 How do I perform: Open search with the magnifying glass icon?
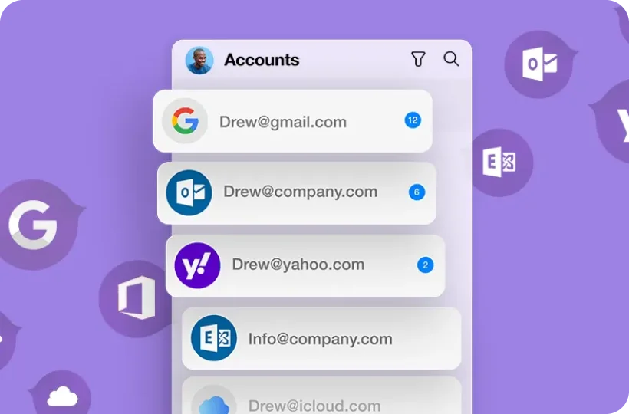tap(451, 59)
